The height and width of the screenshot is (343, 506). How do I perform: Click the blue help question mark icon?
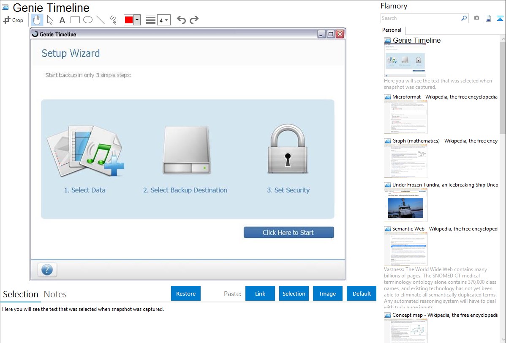pyautogui.click(x=47, y=269)
